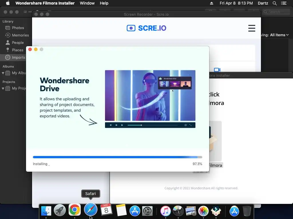Image resolution: width=293 pixels, height=219 pixels.
Task: Open Safari compass icon in Dock
Action: (x=91, y=210)
